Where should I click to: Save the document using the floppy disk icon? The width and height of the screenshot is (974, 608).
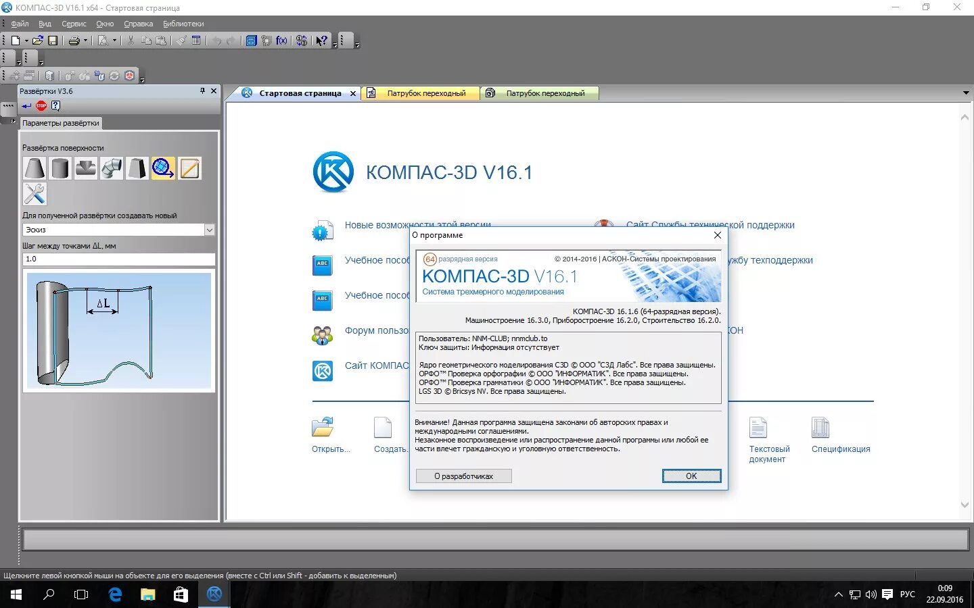tap(52, 41)
